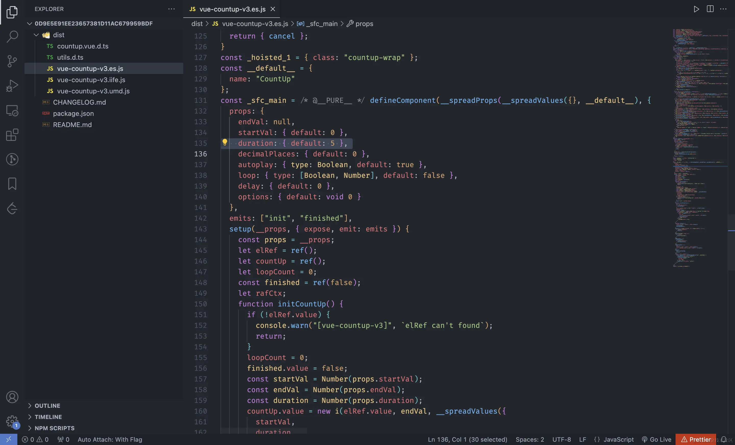The width and height of the screenshot is (735, 445).
Task: Open editor More Actions ellipsis
Action: tap(723, 9)
